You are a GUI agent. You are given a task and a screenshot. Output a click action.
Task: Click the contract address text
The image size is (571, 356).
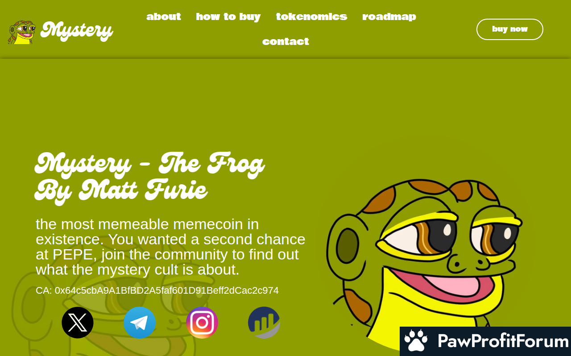157,291
